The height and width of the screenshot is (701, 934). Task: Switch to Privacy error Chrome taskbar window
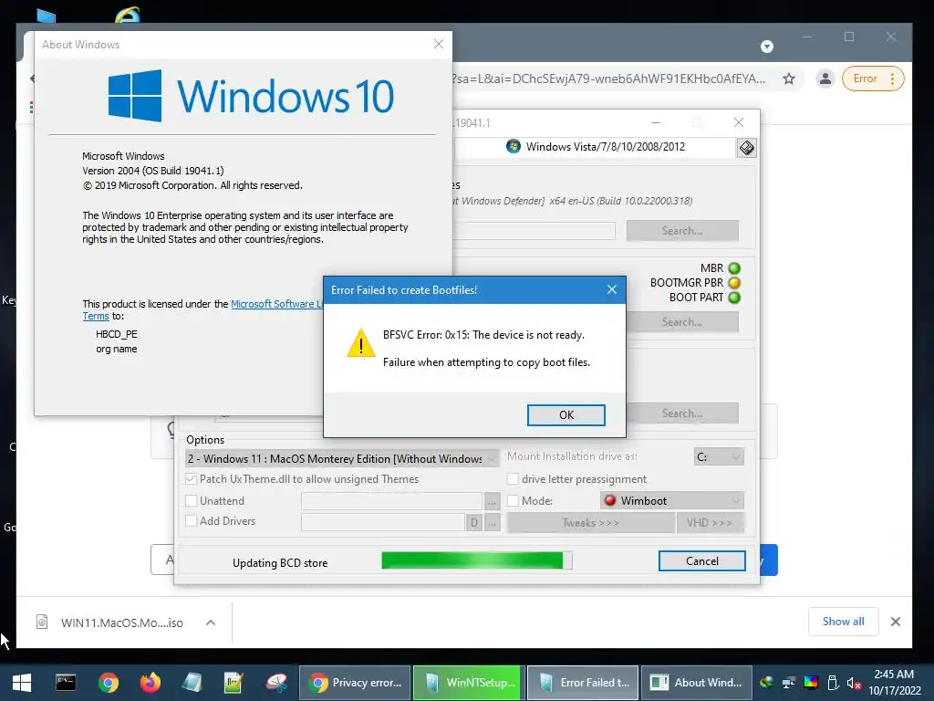point(355,683)
